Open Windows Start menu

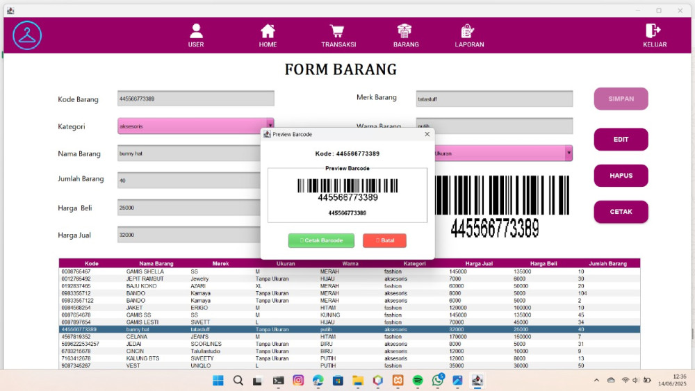218,381
